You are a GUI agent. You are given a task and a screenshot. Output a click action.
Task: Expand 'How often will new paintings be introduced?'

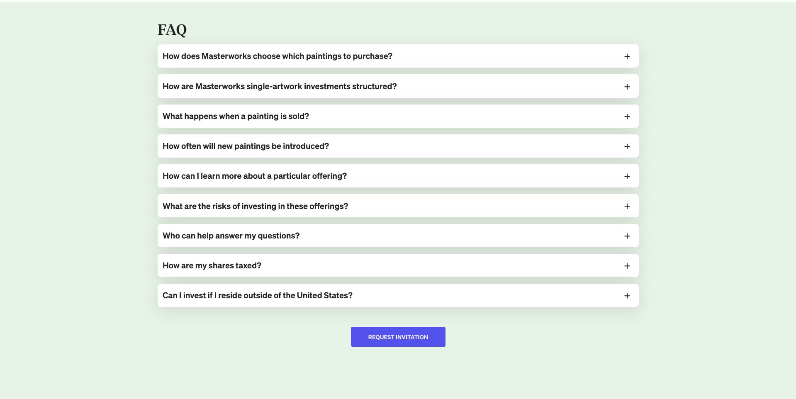point(246,146)
